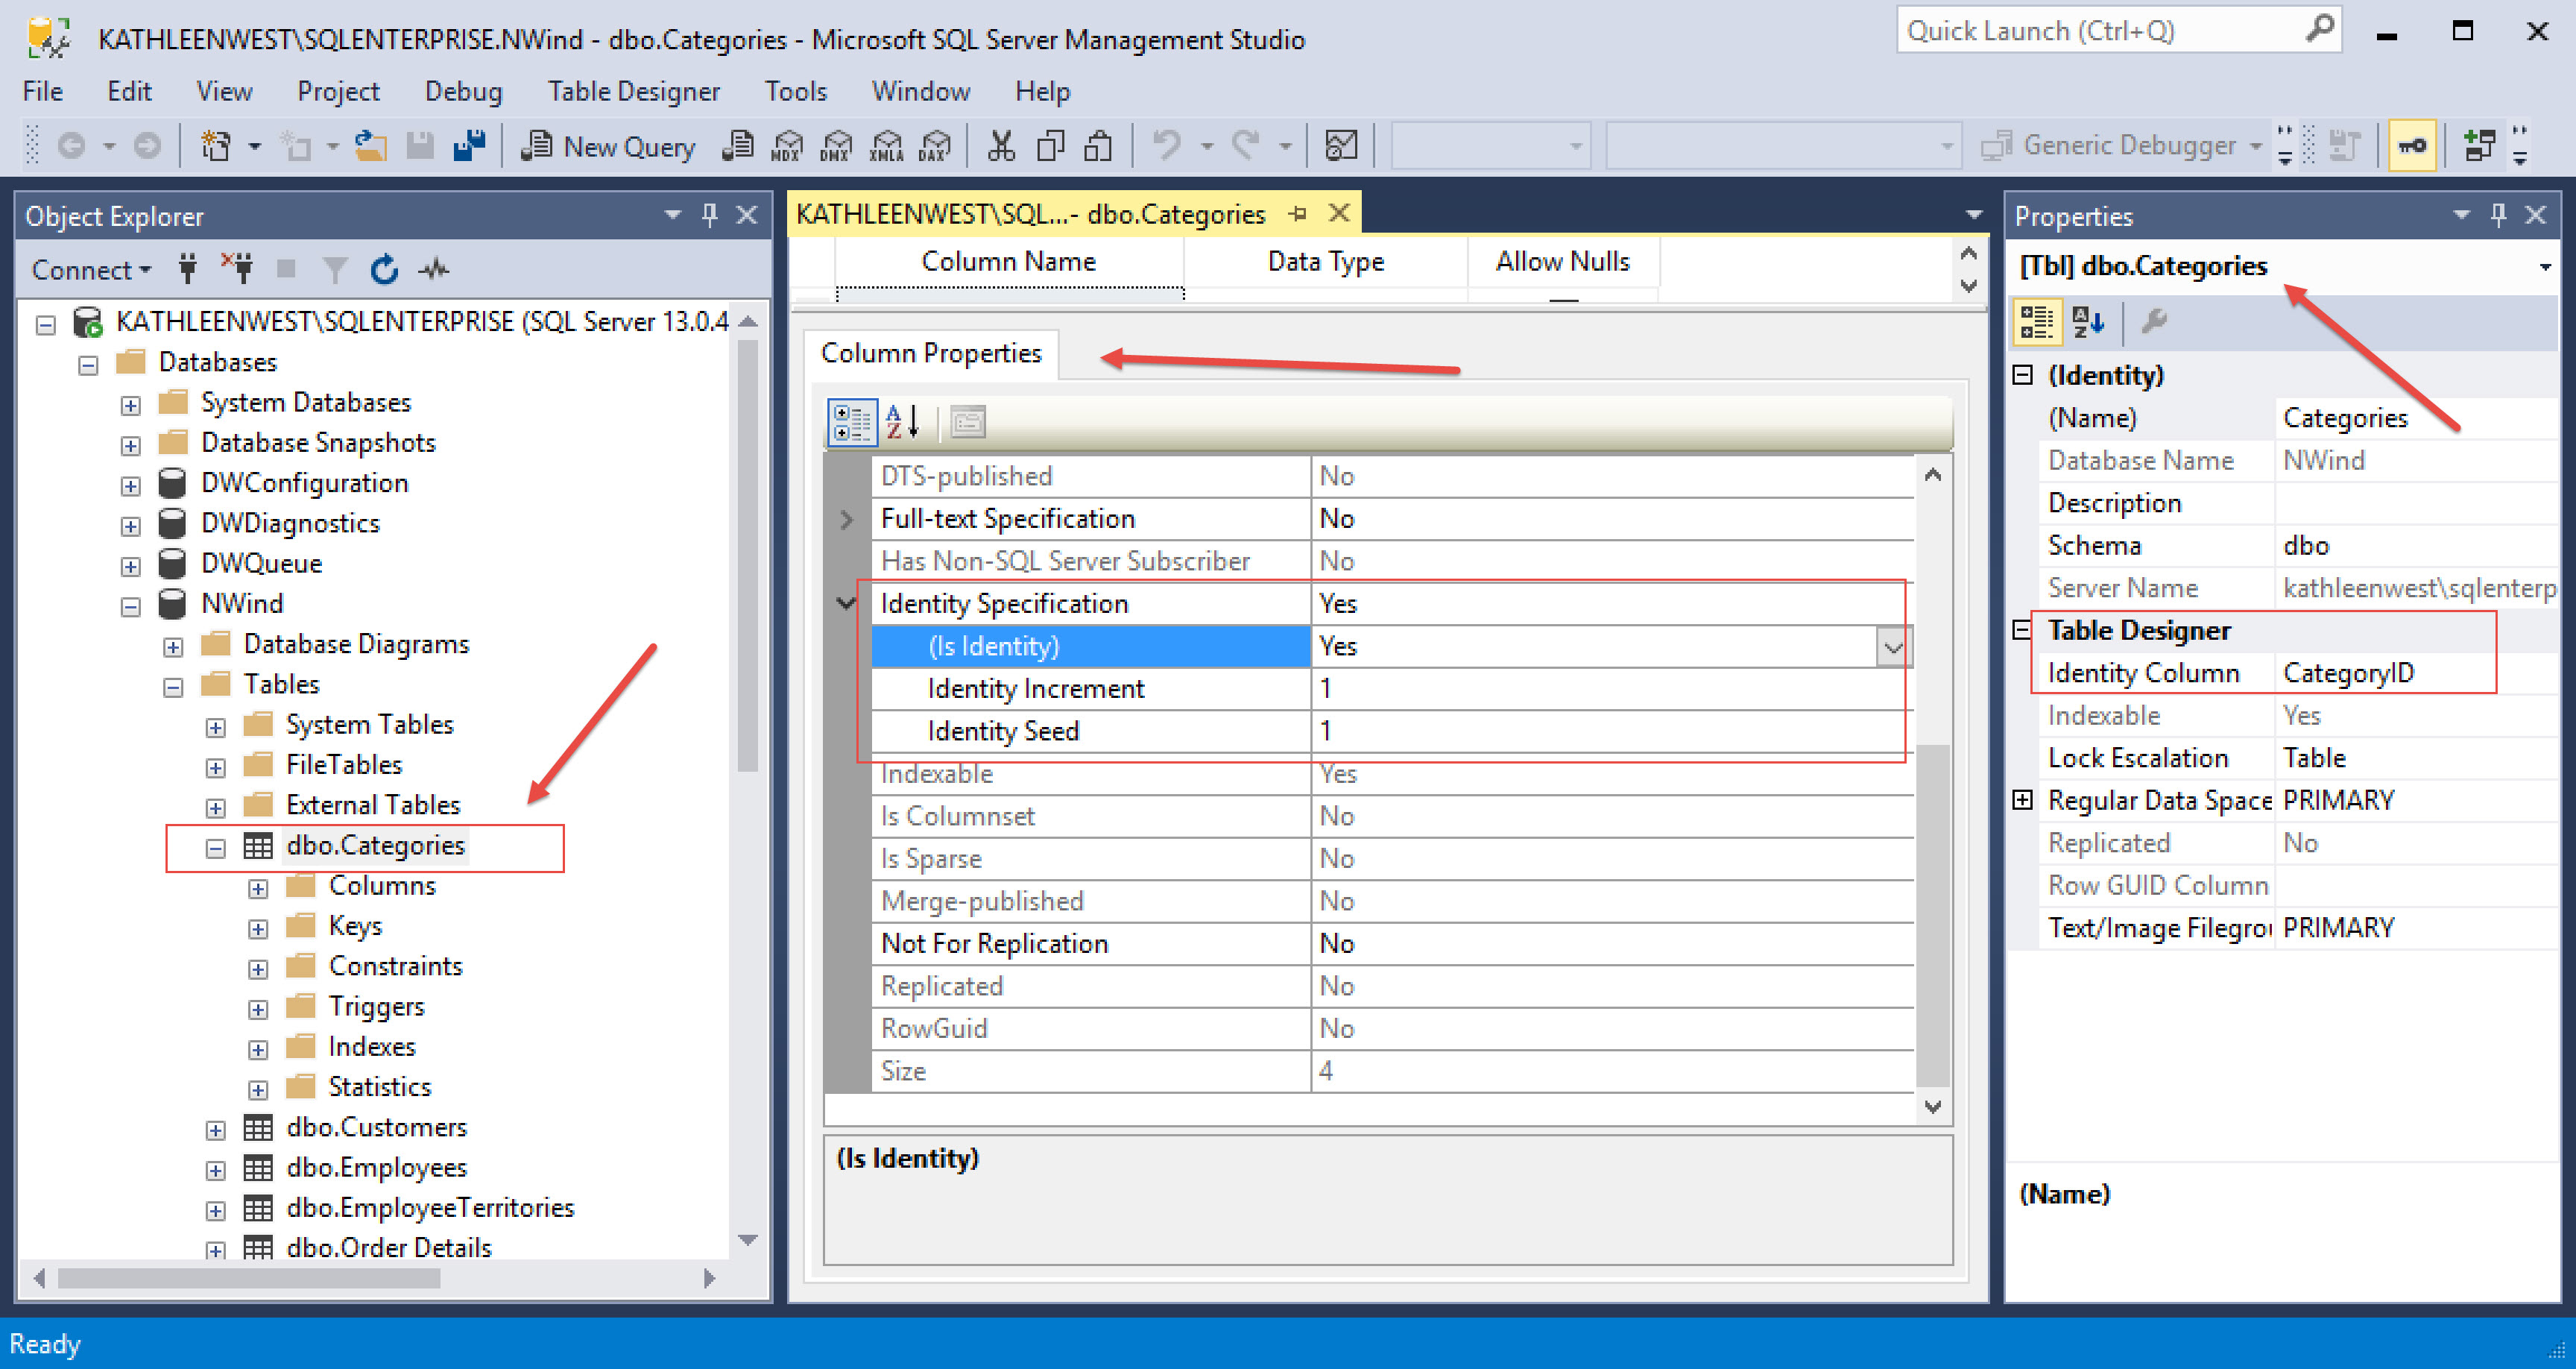
Task: Click the Object Explorer filter icon
Action: [x=335, y=268]
